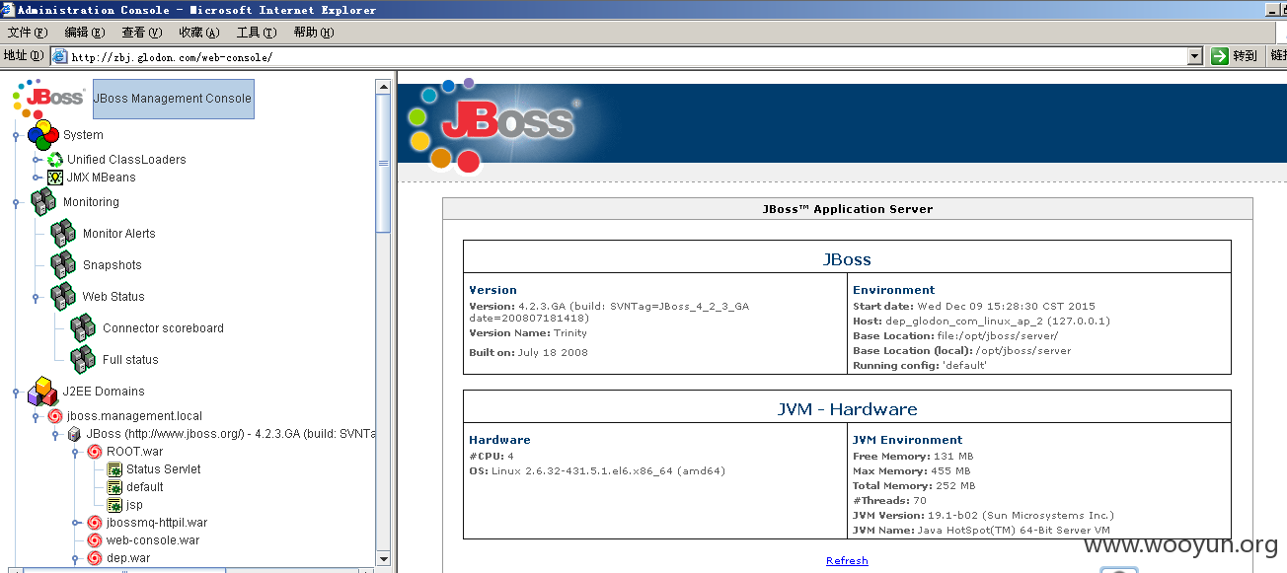Click the Refresh link

tap(847, 560)
